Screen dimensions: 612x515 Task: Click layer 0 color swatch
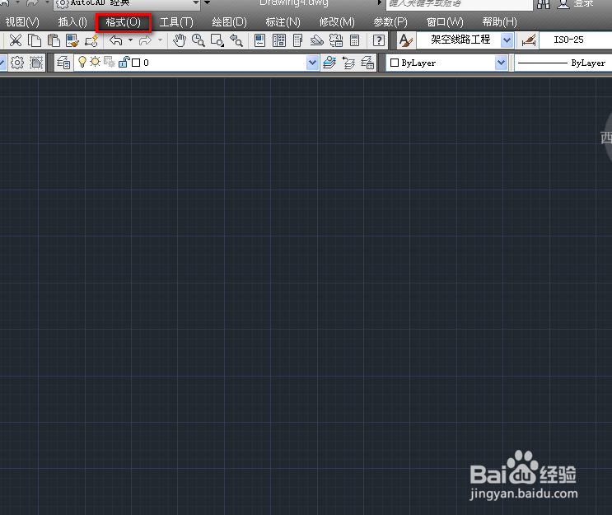coord(136,63)
